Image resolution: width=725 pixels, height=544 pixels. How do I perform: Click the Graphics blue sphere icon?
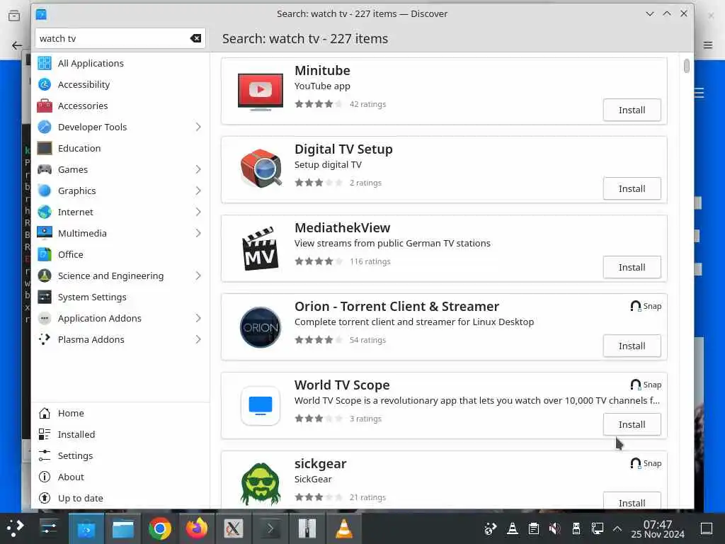pos(45,191)
